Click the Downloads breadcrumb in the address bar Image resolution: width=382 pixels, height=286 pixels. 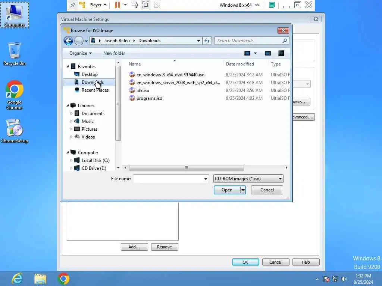[149, 41]
